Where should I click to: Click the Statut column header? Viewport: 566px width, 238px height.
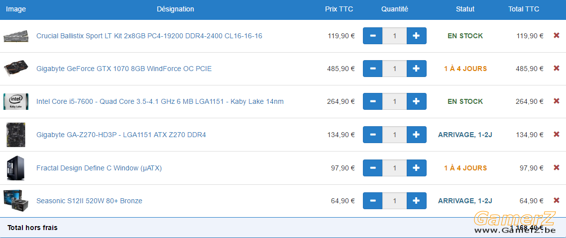coord(465,9)
